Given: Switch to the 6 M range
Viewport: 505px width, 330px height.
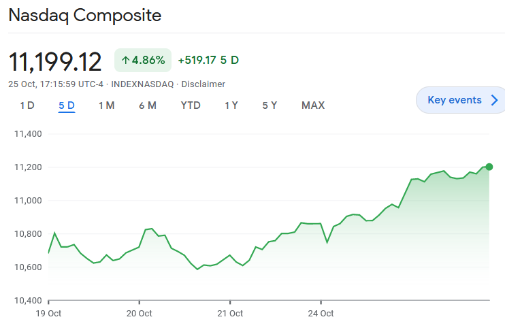Looking at the screenshot, I should coord(148,105).
